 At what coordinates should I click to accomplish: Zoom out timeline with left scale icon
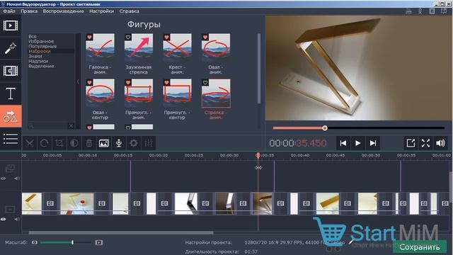click(35, 242)
